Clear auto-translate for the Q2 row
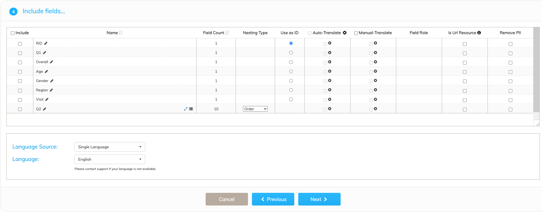 pyautogui.click(x=330, y=109)
